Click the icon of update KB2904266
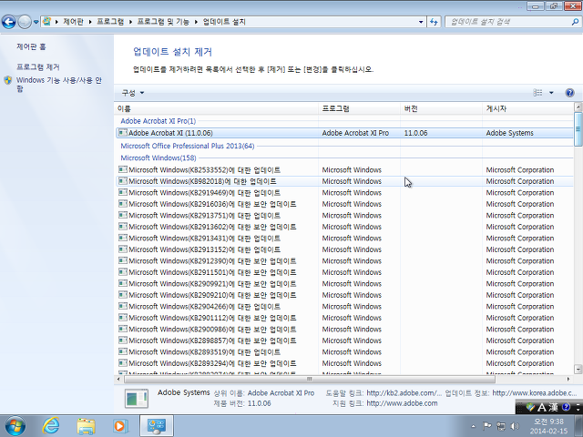This screenshot has width=583, height=437. [x=123, y=306]
